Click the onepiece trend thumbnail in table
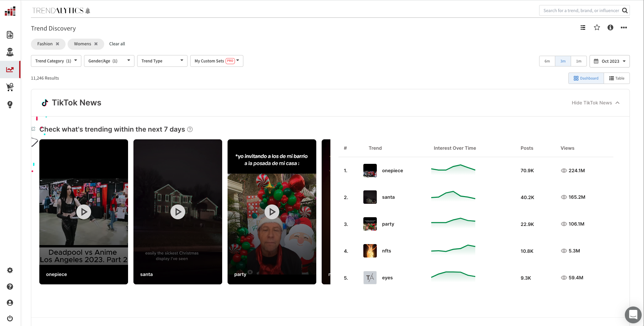 coord(370,171)
